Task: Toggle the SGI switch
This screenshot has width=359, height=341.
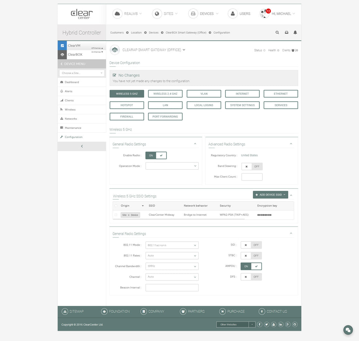Action: pyautogui.click(x=251, y=245)
